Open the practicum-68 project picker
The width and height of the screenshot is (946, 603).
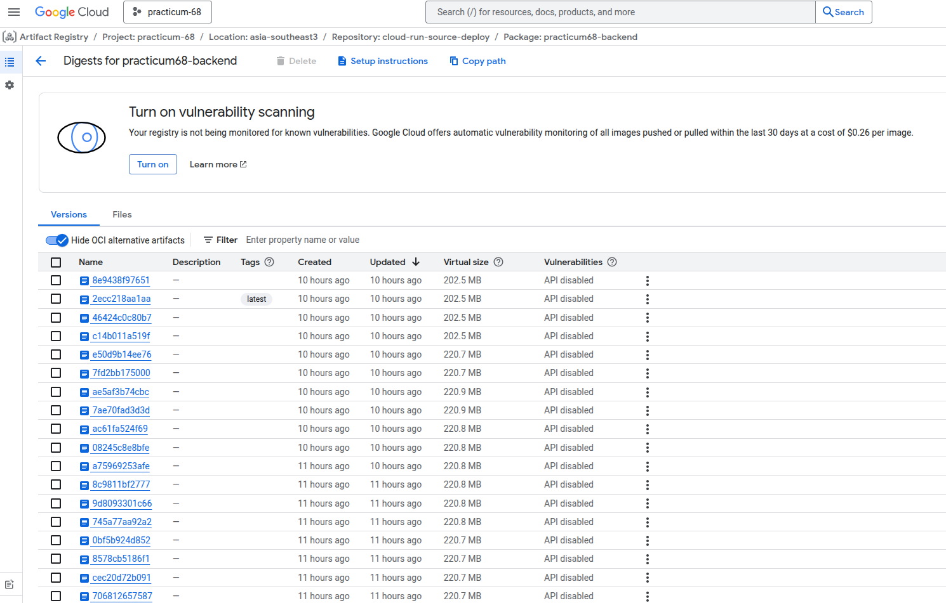168,12
